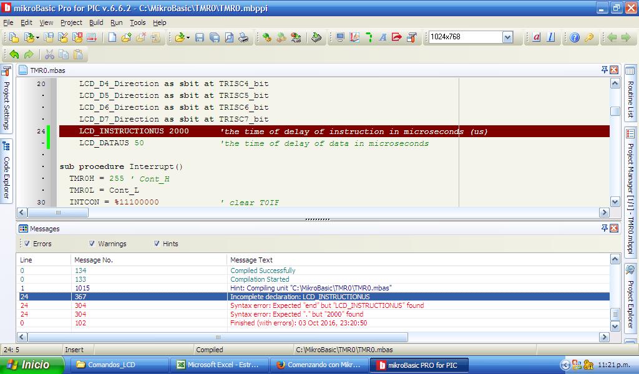The height and width of the screenshot is (374, 639).
Task: Switch to Comandos_LCD folder taskbar item
Action: tap(119, 365)
